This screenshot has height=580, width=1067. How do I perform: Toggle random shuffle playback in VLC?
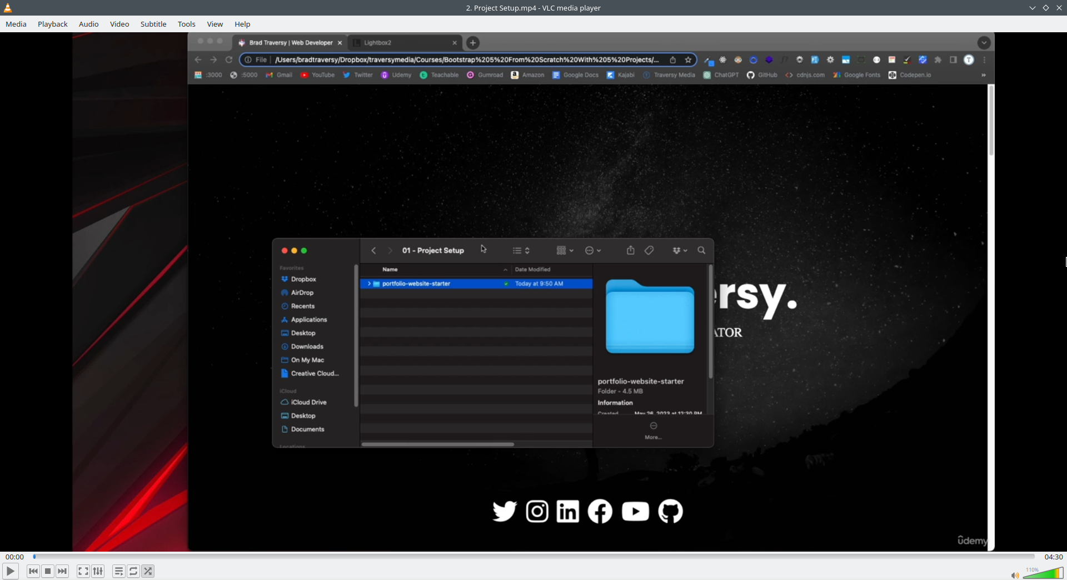click(148, 571)
